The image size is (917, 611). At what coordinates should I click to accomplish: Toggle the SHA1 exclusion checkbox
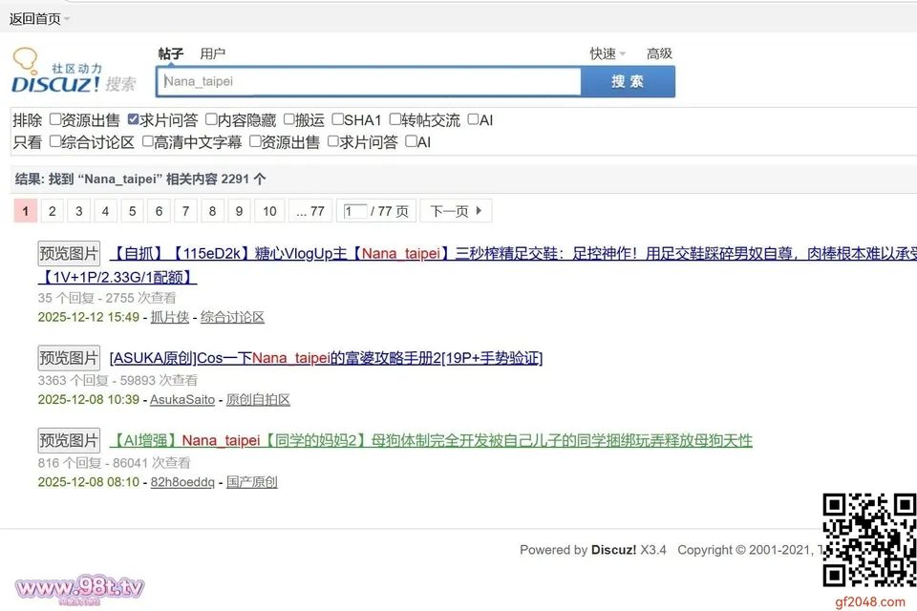pyautogui.click(x=337, y=119)
